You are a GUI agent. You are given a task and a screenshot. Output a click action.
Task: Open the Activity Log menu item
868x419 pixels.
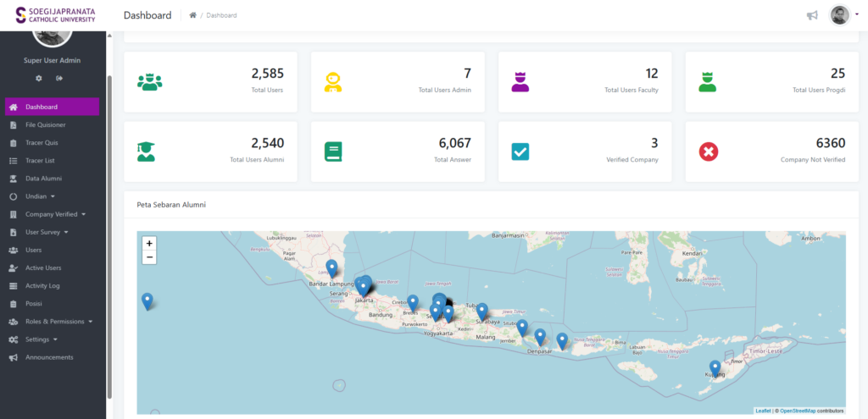coord(42,286)
